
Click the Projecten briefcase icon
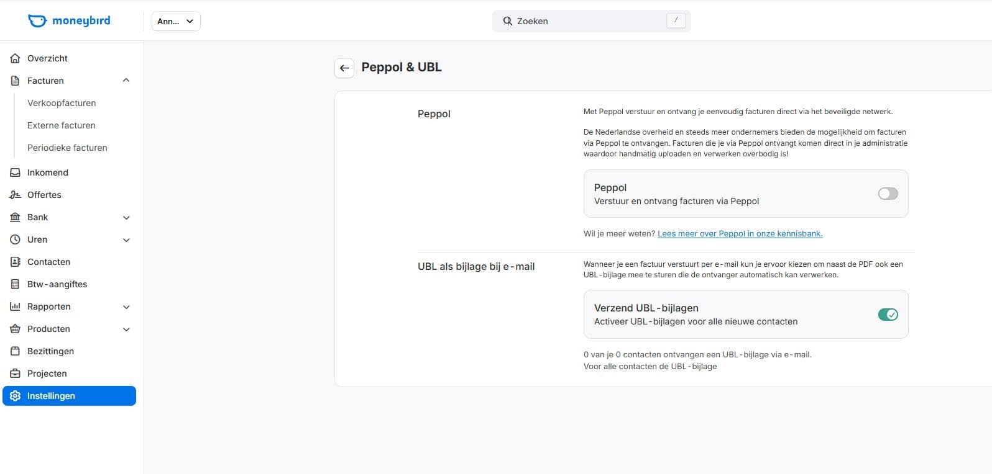coord(16,373)
